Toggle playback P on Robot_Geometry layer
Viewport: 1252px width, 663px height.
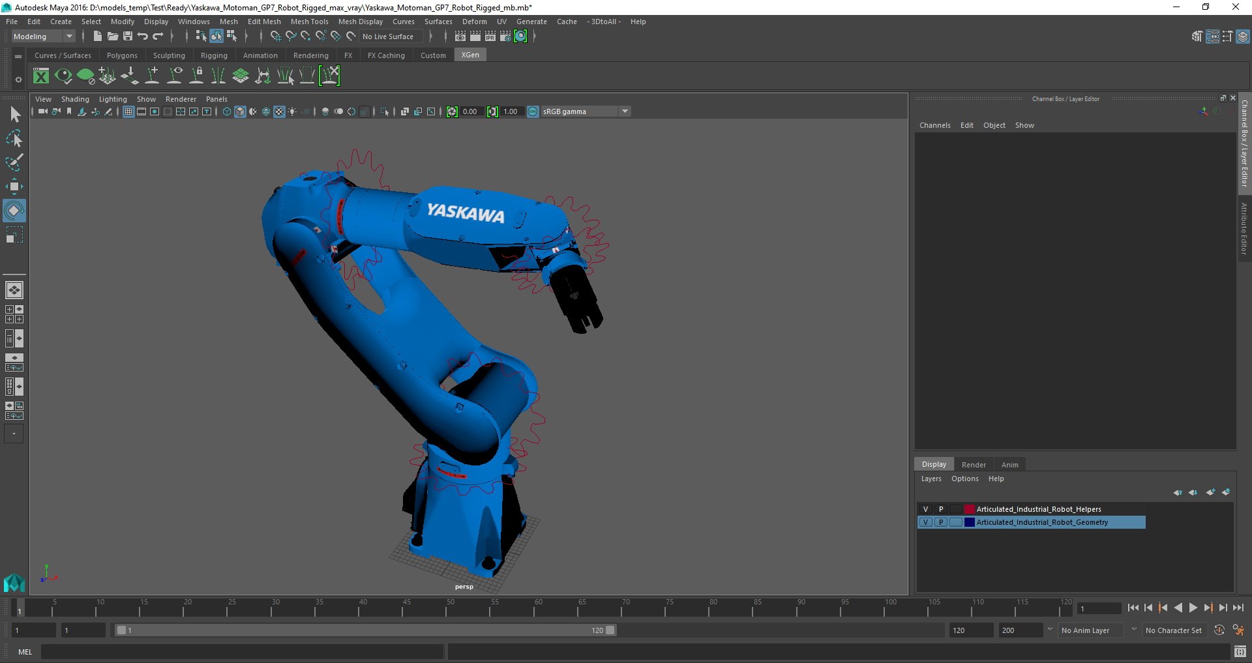click(941, 522)
